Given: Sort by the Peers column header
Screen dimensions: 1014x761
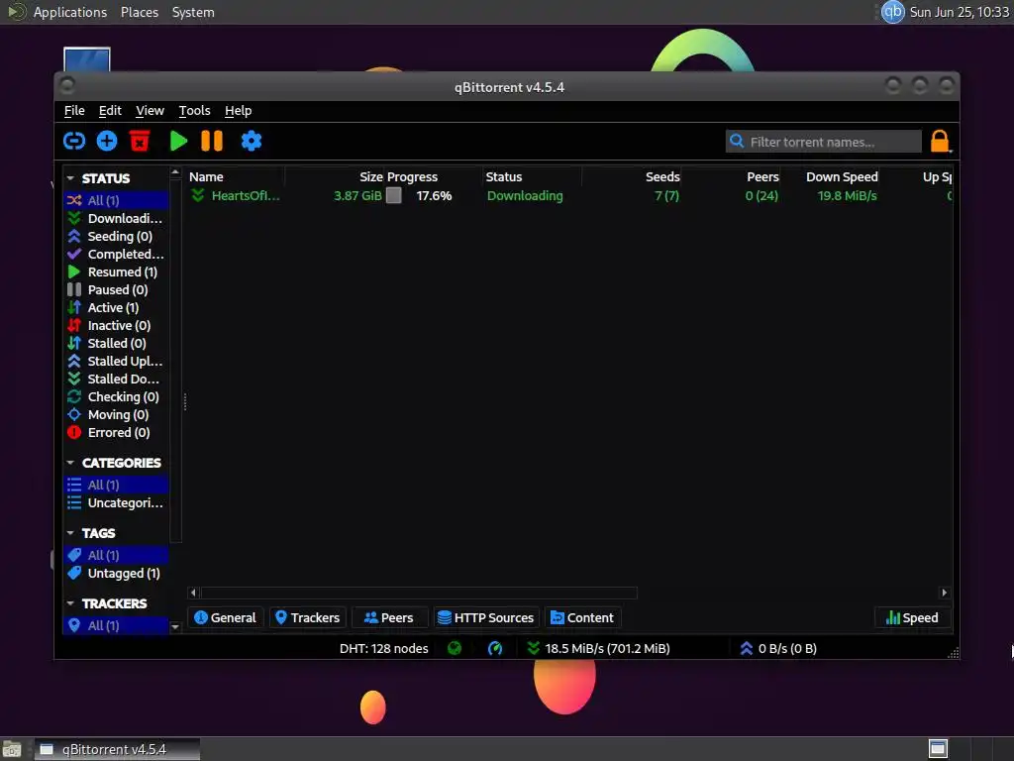Looking at the screenshot, I should pyautogui.click(x=732, y=176).
